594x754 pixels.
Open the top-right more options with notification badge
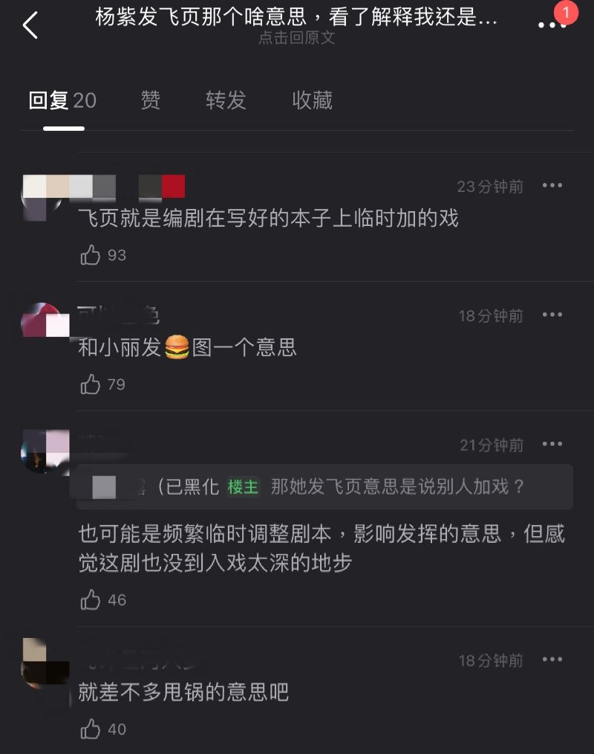[552, 24]
